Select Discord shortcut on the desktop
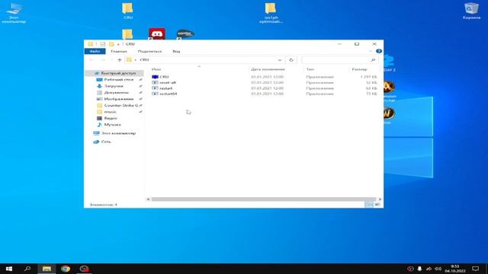 [x=157, y=33]
